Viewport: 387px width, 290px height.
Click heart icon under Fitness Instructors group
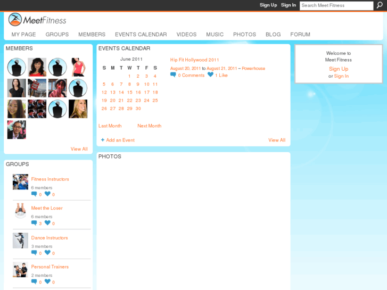pos(47,194)
